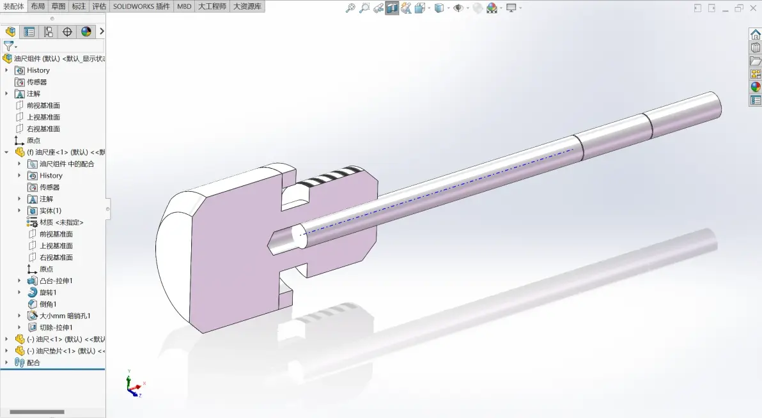762x418 pixels.
Task: Open the SOLIDWORKS 插件 tab
Action: (141, 6)
